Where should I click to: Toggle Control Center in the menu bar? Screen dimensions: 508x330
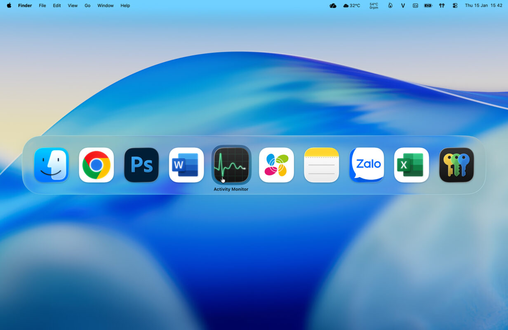click(455, 5)
